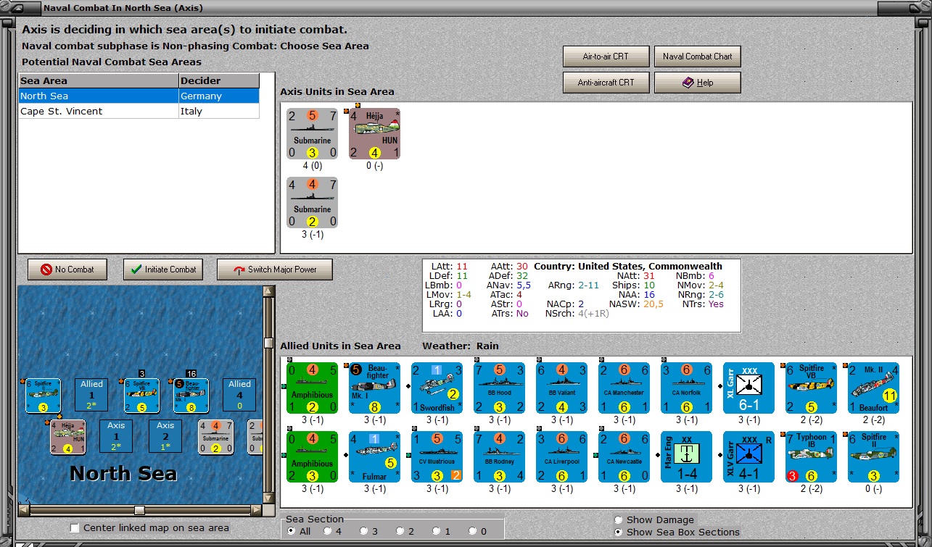The height and width of the screenshot is (547, 932).
Task: Select the Beaufighter Mk. I unit in Allied units
Action: tap(374, 388)
